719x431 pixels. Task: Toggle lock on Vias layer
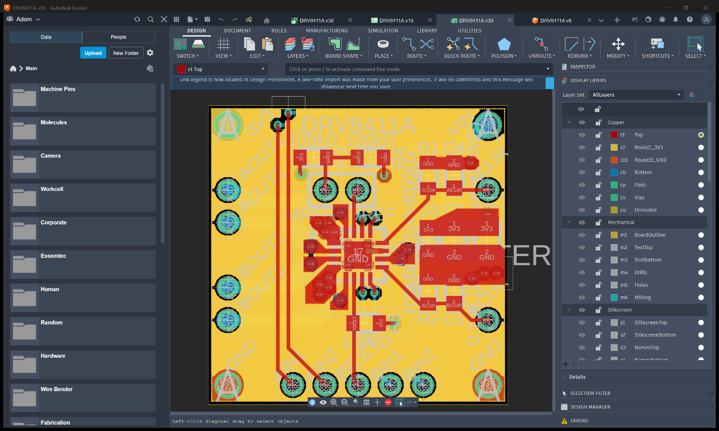click(598, 197)
